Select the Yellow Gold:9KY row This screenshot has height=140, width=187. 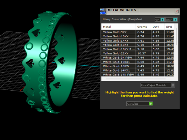click(138, 32)
